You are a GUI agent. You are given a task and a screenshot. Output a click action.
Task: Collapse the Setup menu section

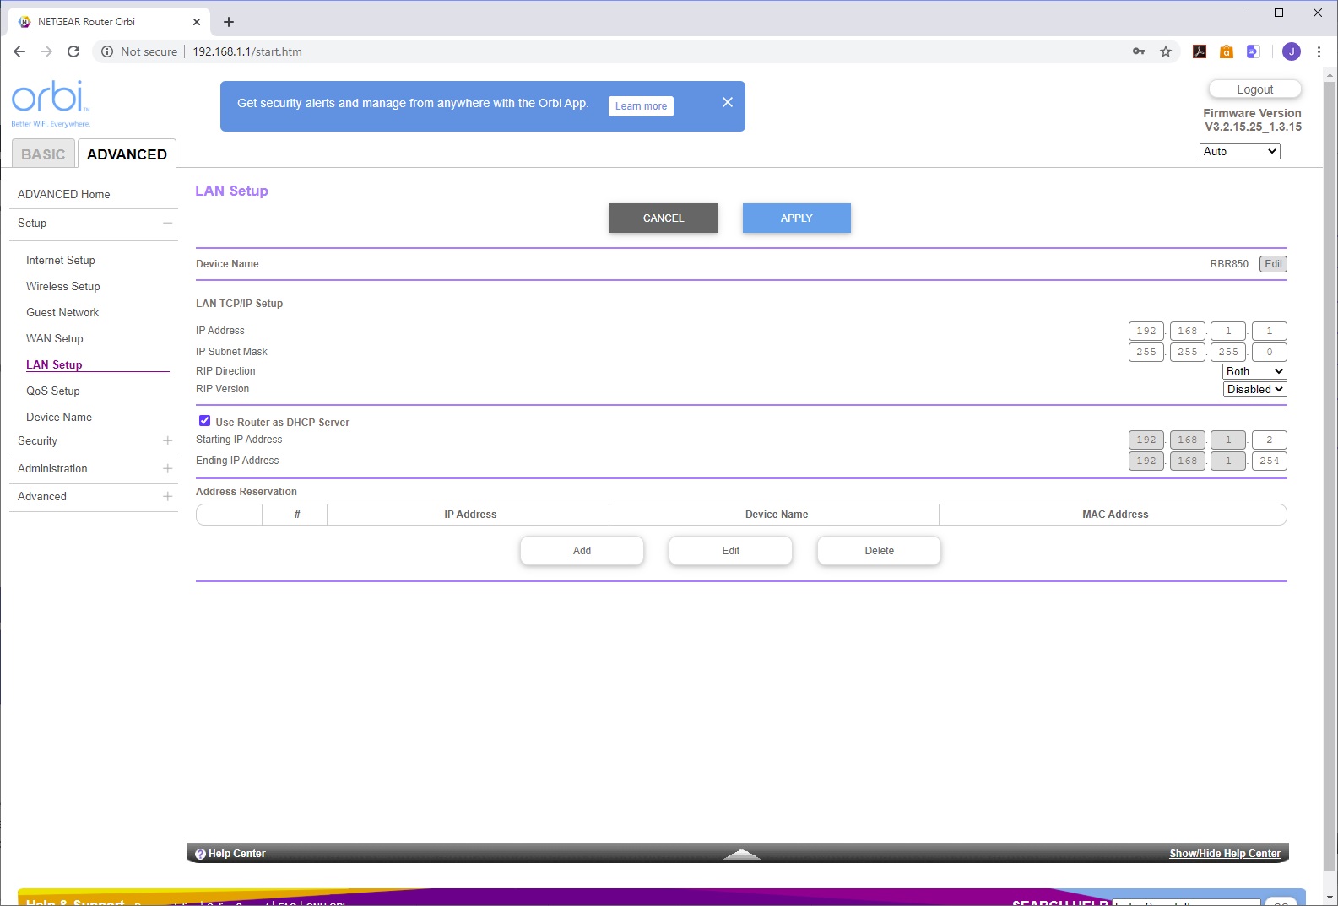[167, 223]
